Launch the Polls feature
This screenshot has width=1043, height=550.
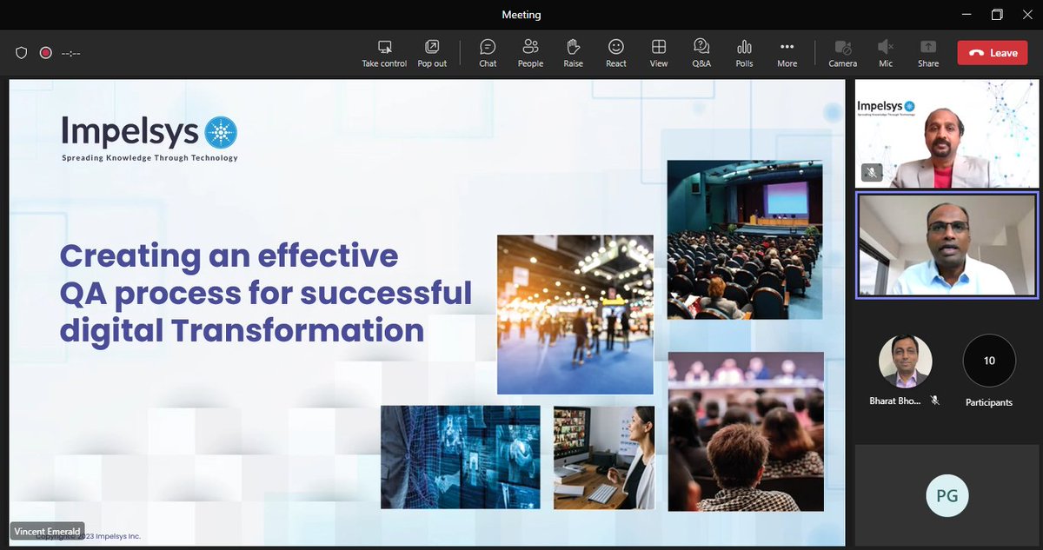744,52
